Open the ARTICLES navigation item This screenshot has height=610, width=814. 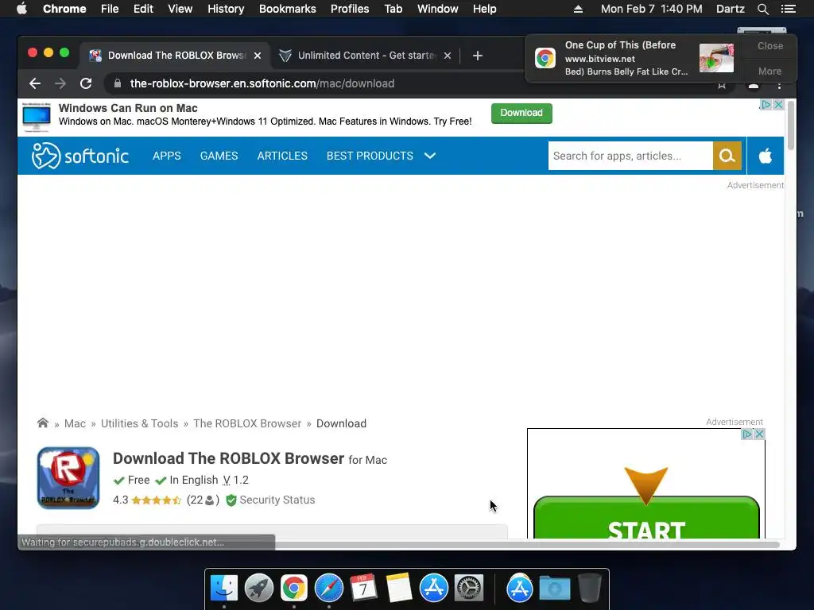point(282,156)
